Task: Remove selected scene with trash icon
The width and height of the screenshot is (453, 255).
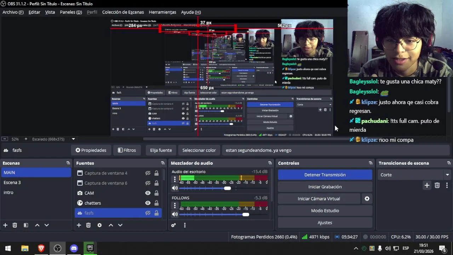Action: coord(15,225)
